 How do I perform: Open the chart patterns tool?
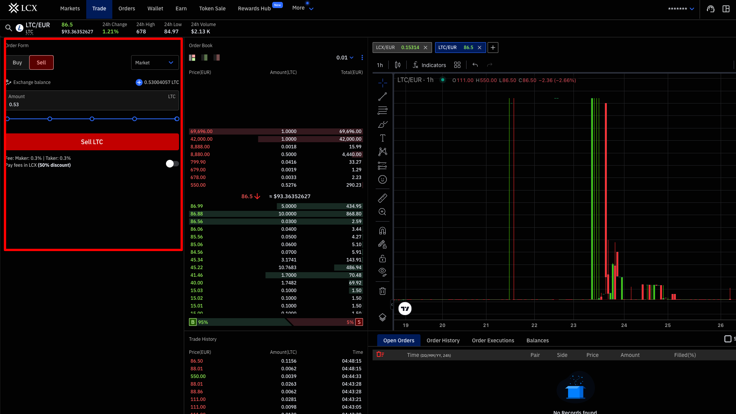[x=383, y=152]
